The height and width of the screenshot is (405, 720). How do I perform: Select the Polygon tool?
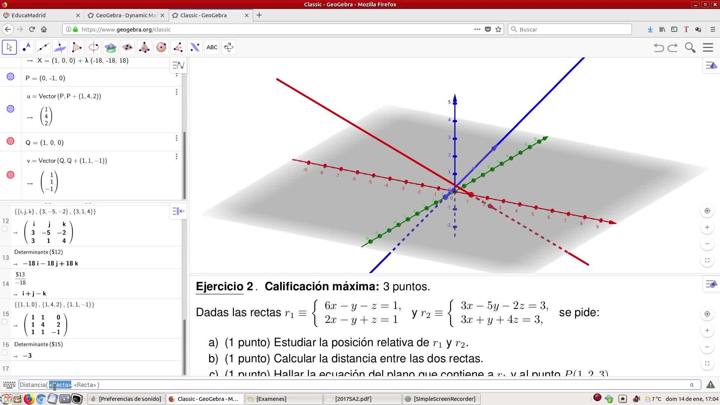coord(76,47)
